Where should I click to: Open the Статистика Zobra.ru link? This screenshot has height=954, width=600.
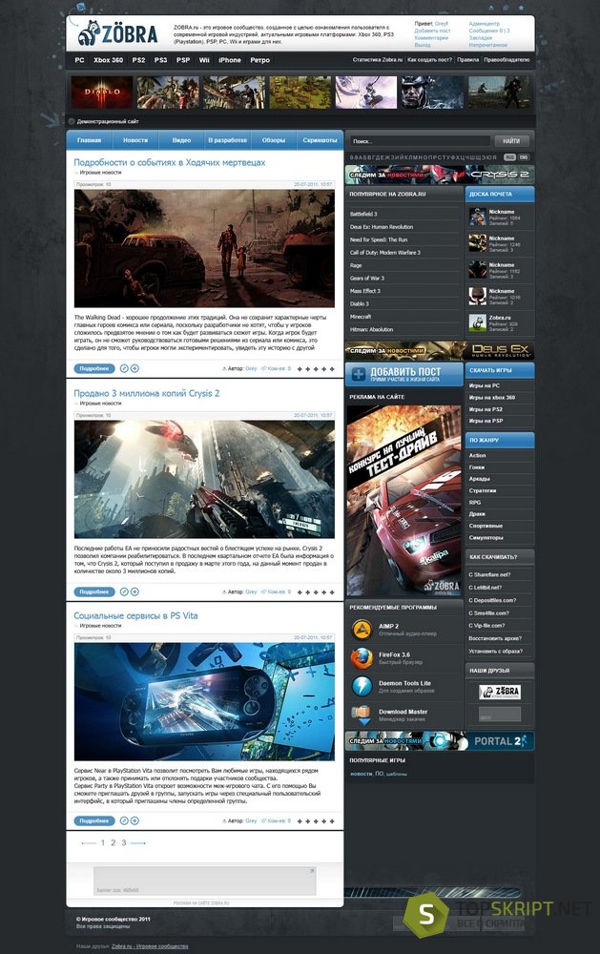coord(378,59)
